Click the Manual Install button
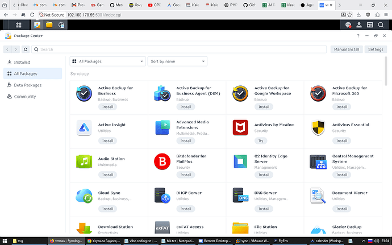This screenshot has width=392, height=245. pos(347,49)
